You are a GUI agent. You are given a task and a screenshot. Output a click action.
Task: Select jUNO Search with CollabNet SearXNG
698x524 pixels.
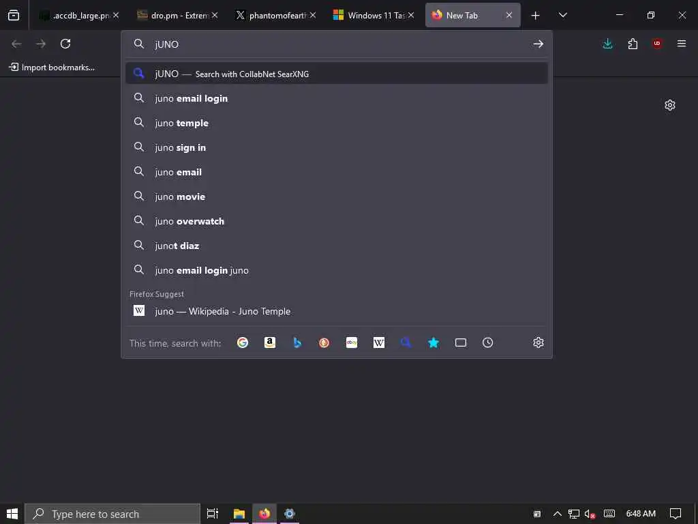[x=337, y=74]
